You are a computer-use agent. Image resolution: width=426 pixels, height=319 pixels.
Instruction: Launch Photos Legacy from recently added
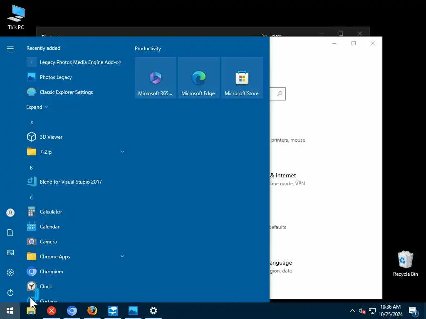click(76, 77)
